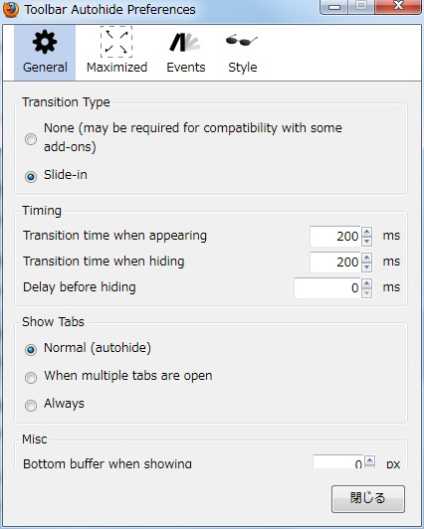Screen dimensions: 424x529
Task: Open the Maximized arrows icon pane
Action: click(x=116, y=53)
